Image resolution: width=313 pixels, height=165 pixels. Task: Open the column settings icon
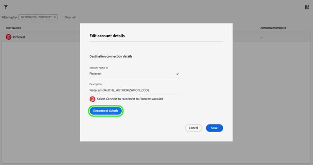[307, 7]
